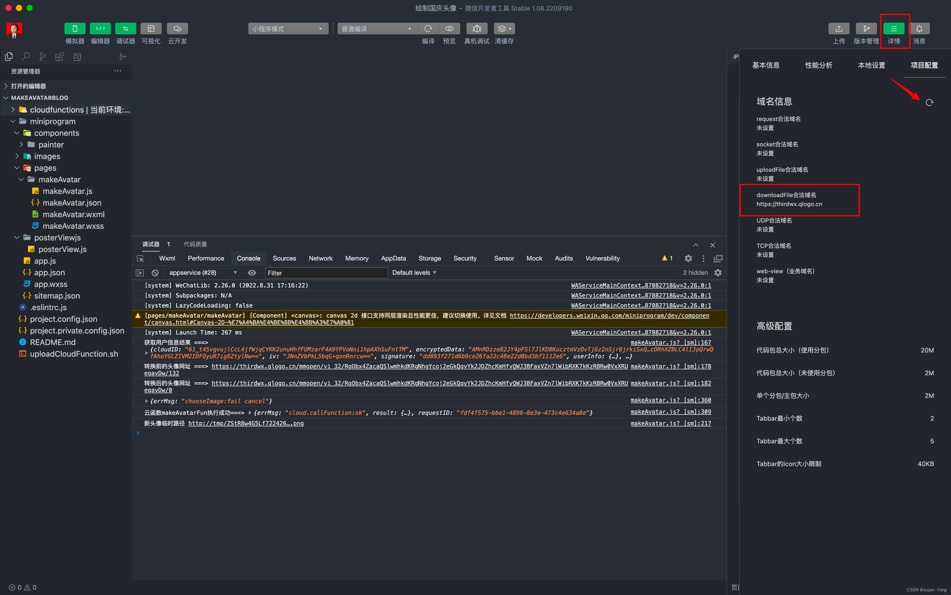Open the devtools kebab more menu
Screen dimensions: 951x595
[703, 259]
